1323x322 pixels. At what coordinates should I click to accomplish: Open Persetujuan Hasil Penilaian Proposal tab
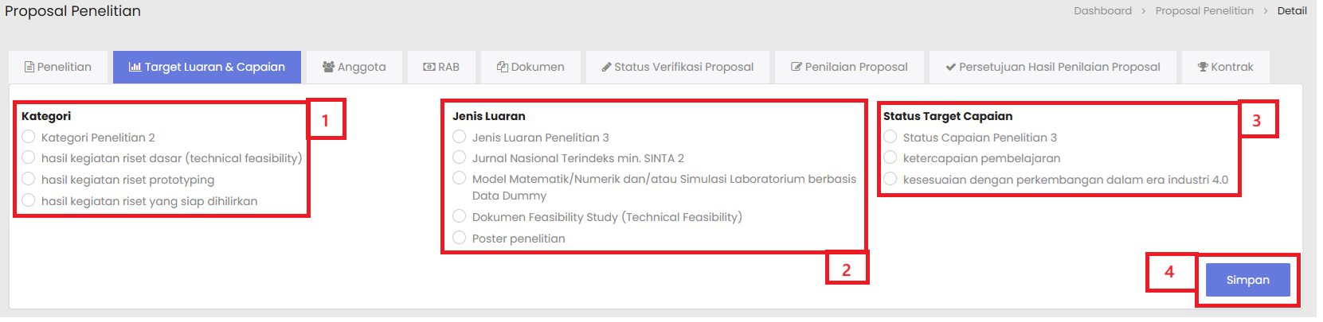click(1052, 67)
